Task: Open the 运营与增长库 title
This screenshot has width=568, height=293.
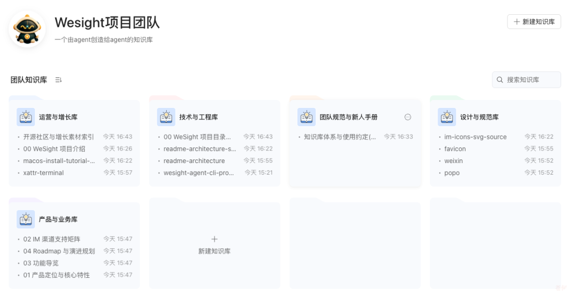Action: pyautogui.click(x=58, y=117)
